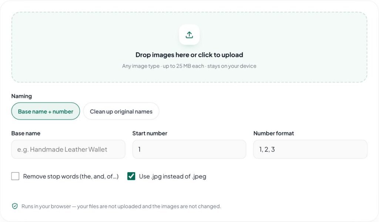
Task: Click the Start number label
Action: click(150, 133)
